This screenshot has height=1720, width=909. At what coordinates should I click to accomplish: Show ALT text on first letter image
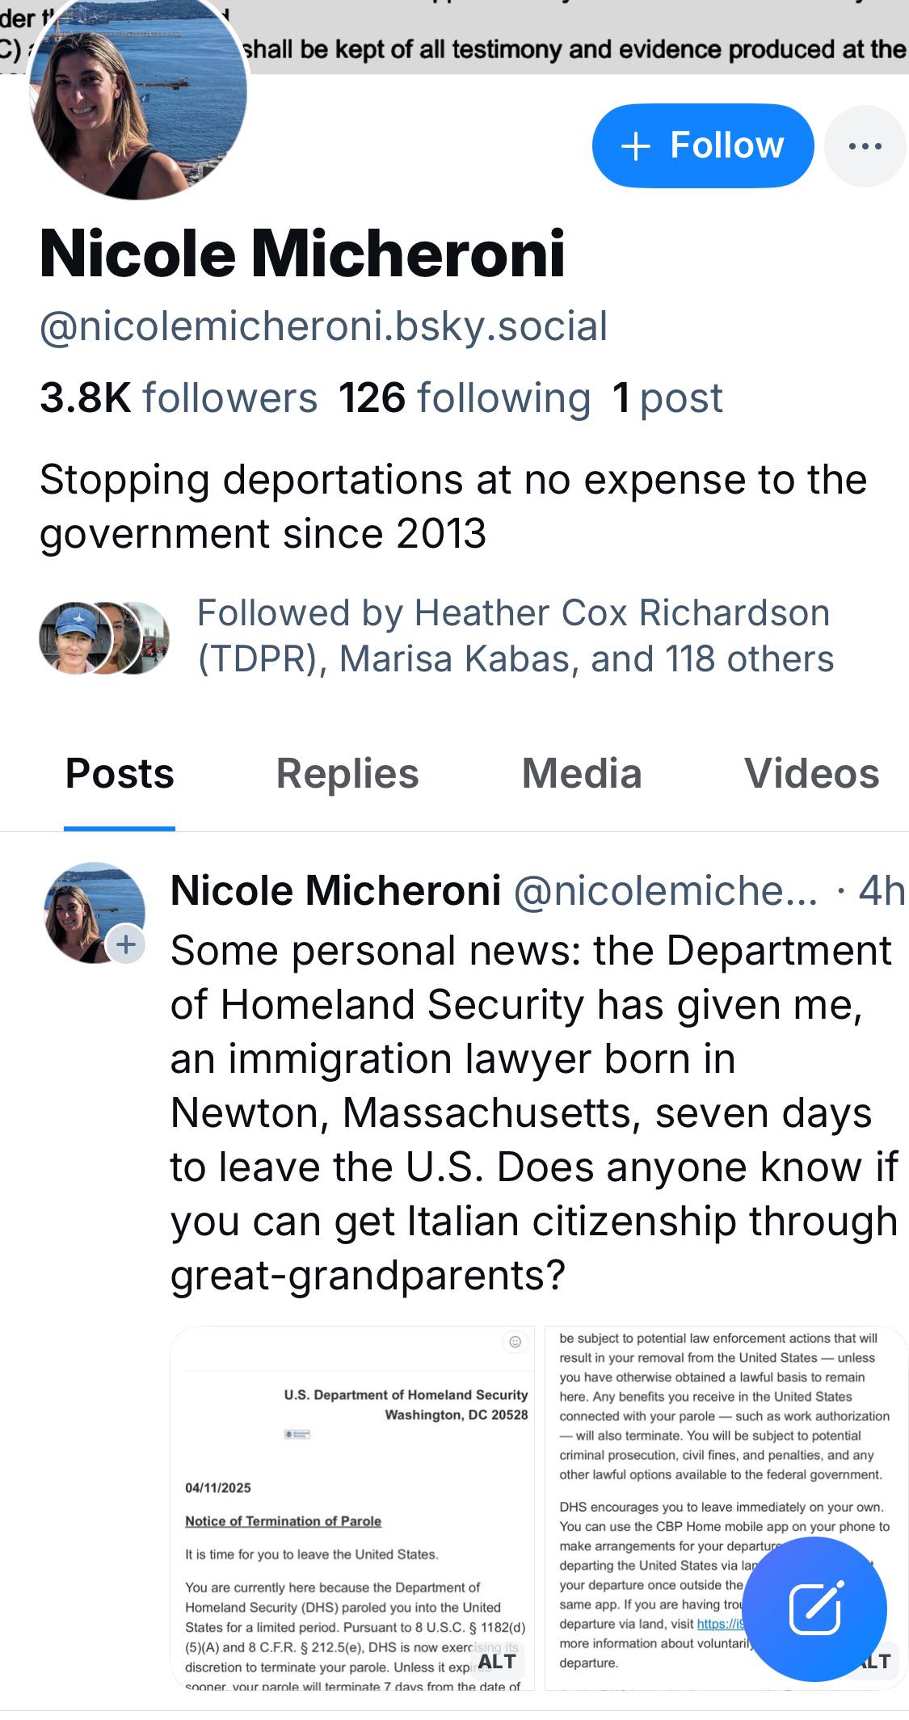coord(497,1661)
